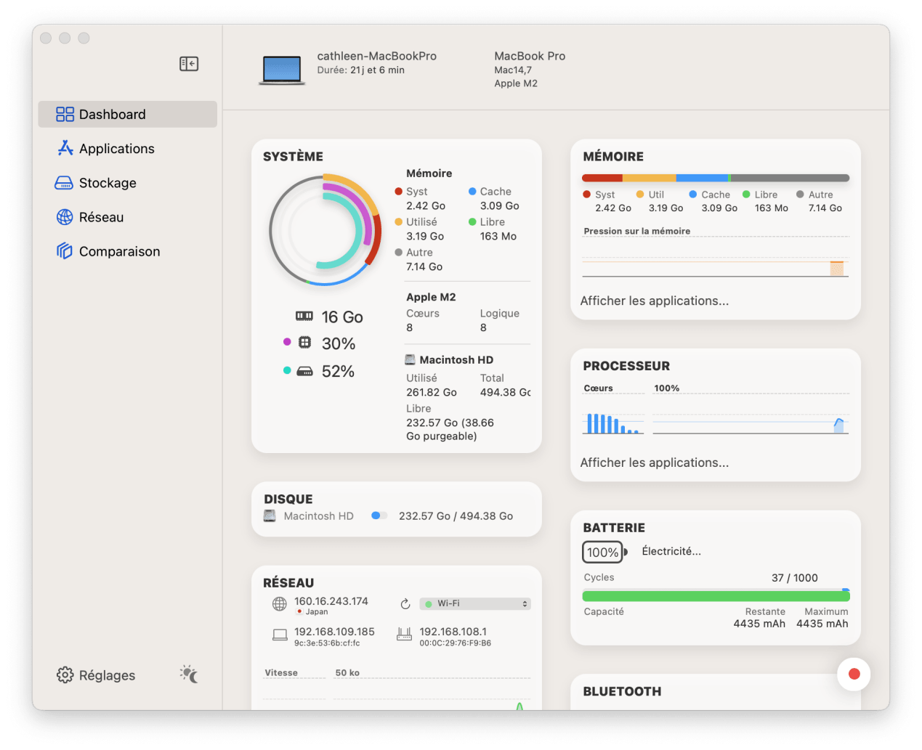Click the gray Autre dot in Mémoire card

pos(800,195)
